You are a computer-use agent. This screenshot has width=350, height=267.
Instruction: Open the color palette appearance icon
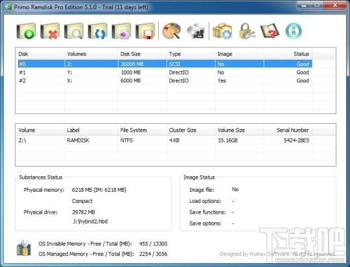click(x=171, y=31)
